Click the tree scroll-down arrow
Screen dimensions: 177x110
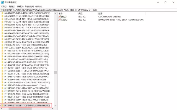click(x=55, y=106)
